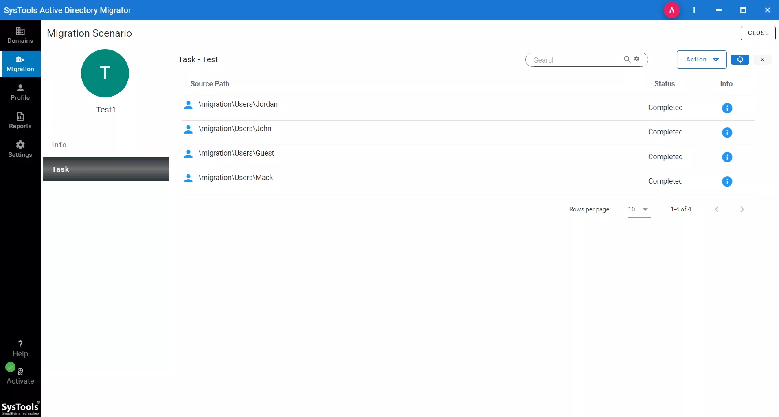Dismiss task panel with small x button
The height and width of the screenshot is (417, 779).
762,59
